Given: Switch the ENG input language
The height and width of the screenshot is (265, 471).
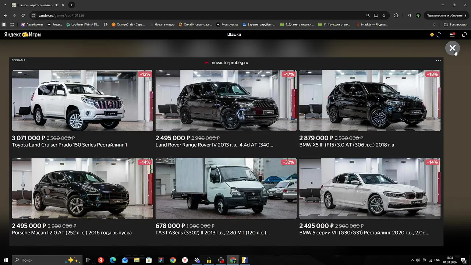Looking at the screenshot, I should [437, 260].
